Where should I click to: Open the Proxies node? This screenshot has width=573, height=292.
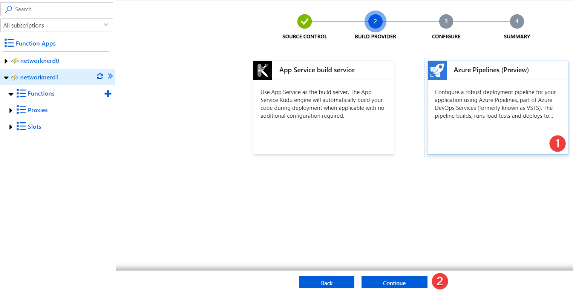click(38, 110)
